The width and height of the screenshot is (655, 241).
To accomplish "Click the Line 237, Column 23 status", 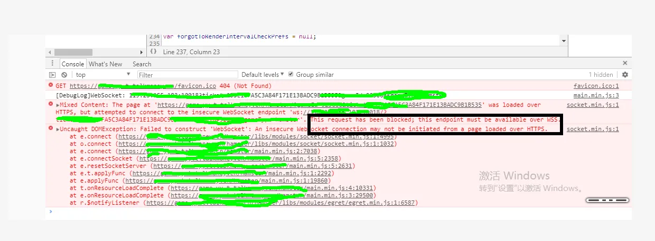I will click(192, 52).
